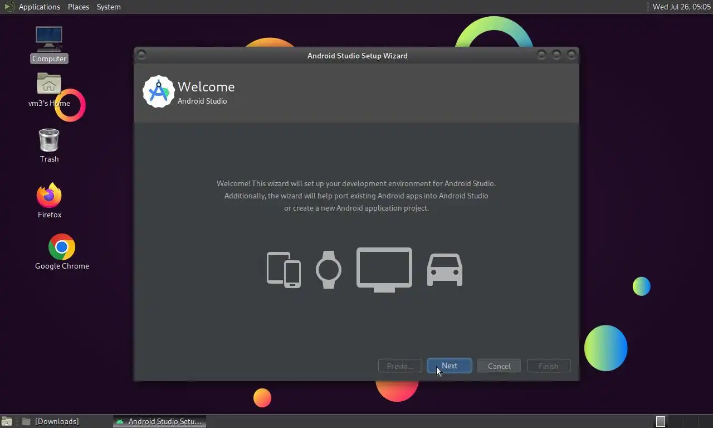Image resolution: width=713 pixels, height=428 pixels.
Task: Click Android Studio Setup taskbar entry
Action: (159, 421)
